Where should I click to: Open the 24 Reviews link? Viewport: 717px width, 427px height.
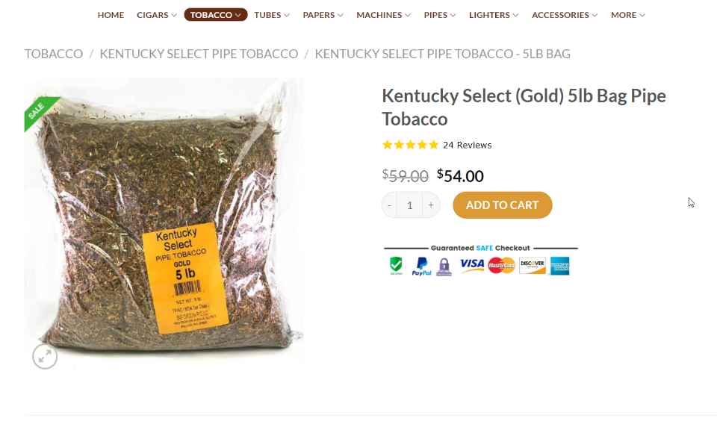click(467, 145)
